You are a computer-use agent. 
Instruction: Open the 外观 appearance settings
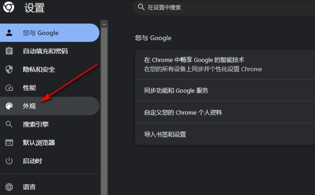point(49,106)
